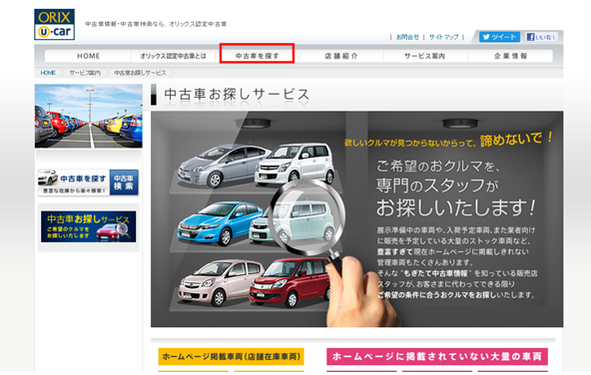
Task: Click the Facebook いいね button
Action: click(541, 37)
